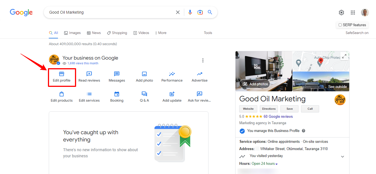The width and height of the screenshot is (376, 174).
Task: Open the See outside street view
Action: [321, 82]
